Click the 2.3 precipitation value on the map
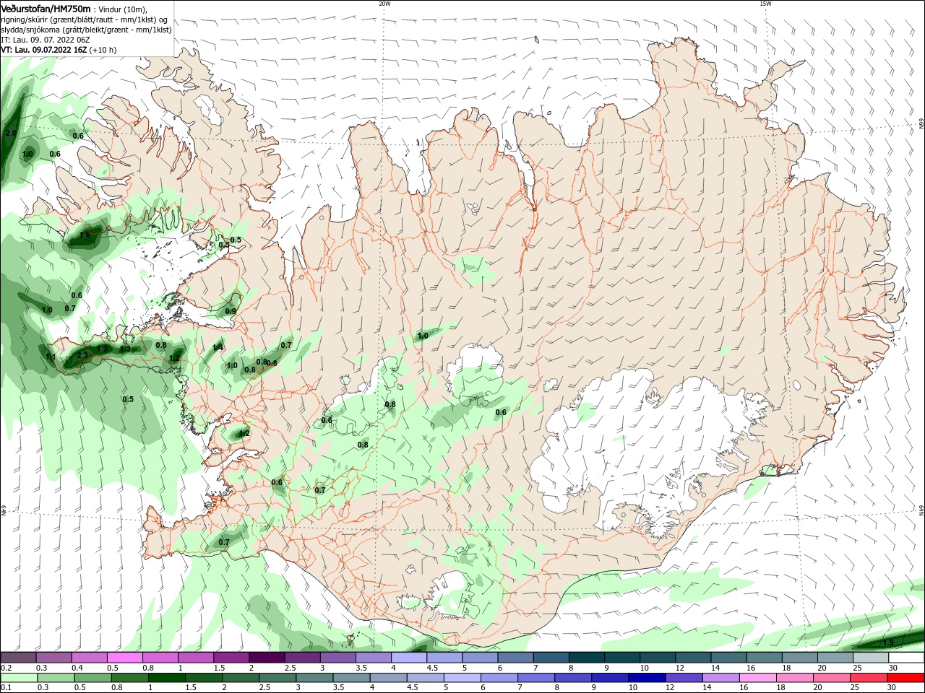Image resolution: width=925 pixels, height=693 pixels. [x=82, y=355]
